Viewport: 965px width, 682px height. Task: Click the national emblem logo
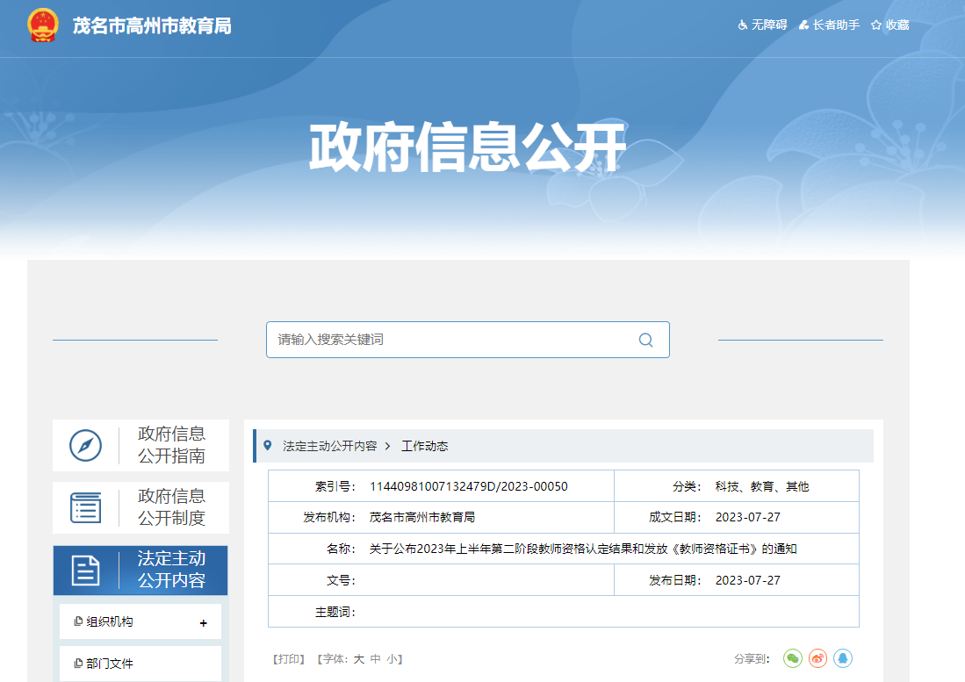pyautogui.click(x=43, y=25)
